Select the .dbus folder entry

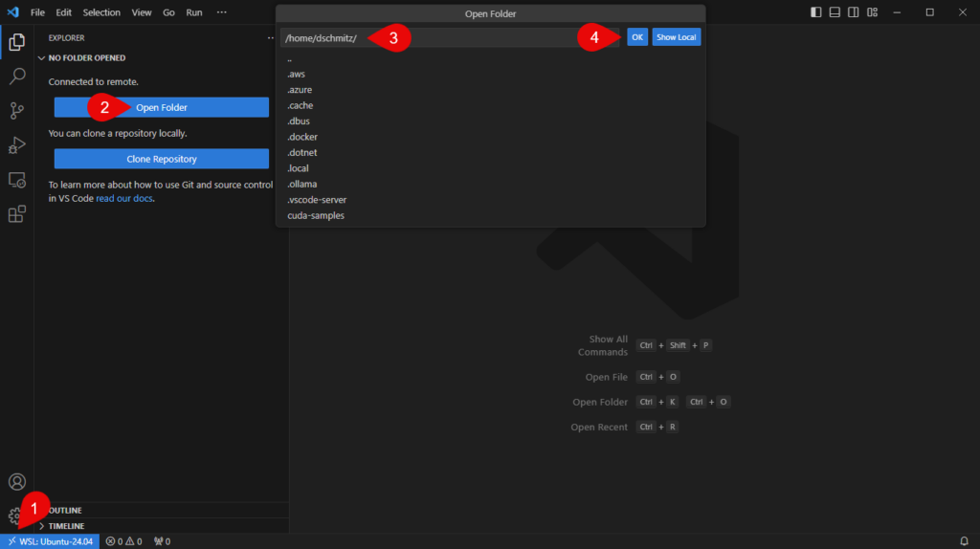coord(491,121)
